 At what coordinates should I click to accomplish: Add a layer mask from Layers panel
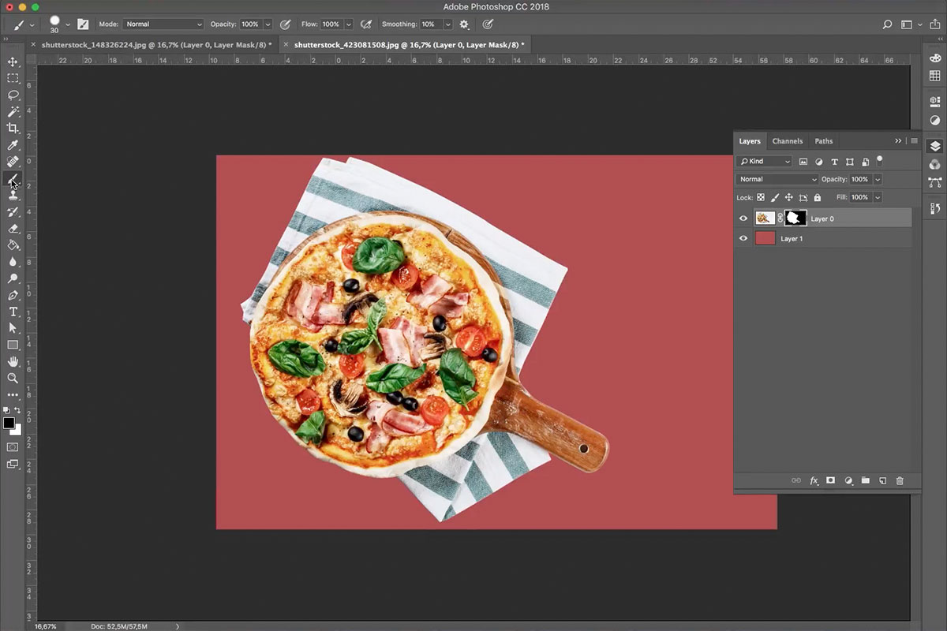[830, 480]
